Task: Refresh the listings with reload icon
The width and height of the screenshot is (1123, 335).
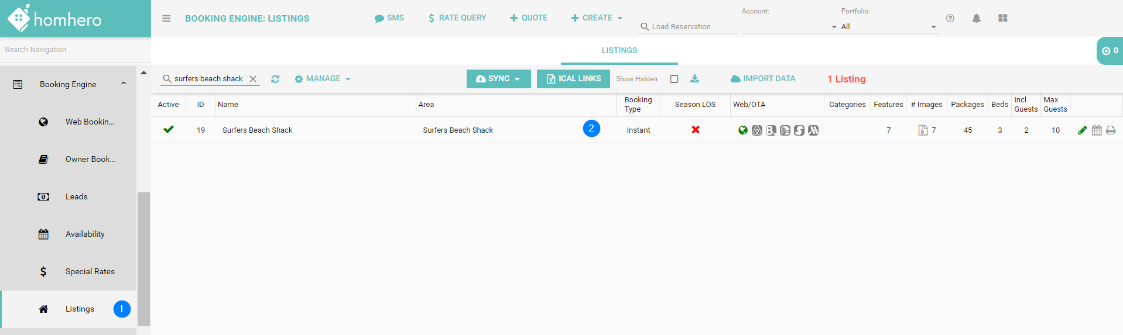Action: pyautogui.click(x=275, y=79)
